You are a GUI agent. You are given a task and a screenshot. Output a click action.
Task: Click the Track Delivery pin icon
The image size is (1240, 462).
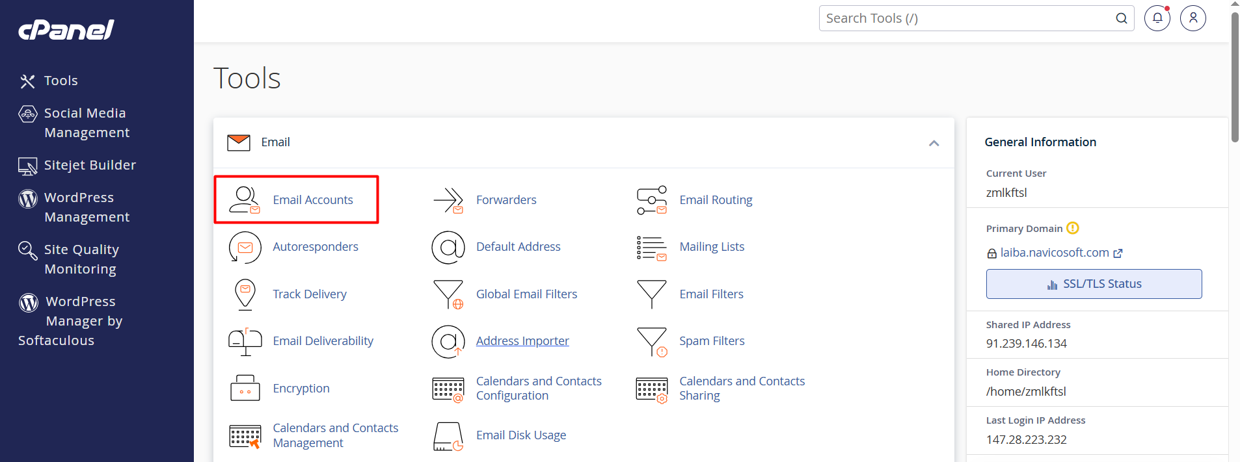pyautogui.click(x=245, y=294)
